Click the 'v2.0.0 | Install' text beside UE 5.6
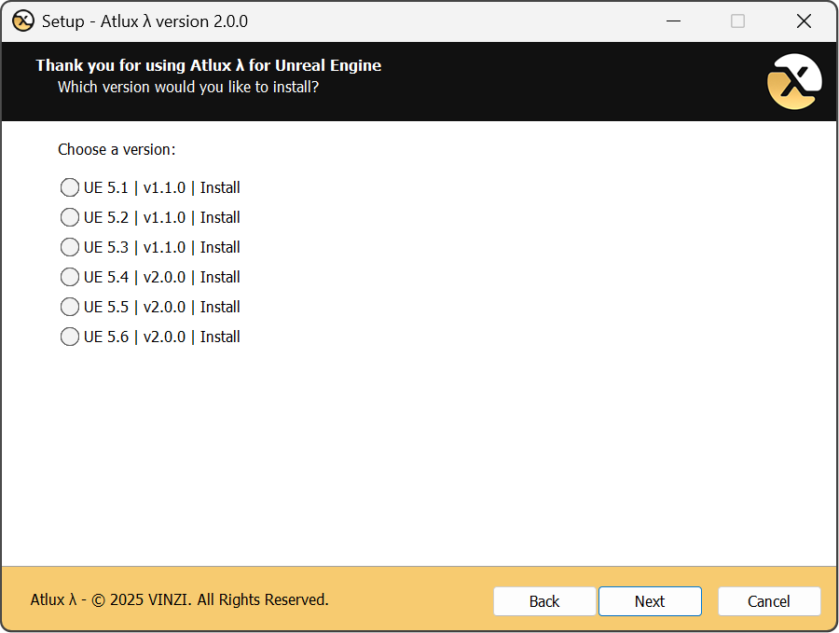The height and width of the screenshot is (633, 839). (192, 337)
